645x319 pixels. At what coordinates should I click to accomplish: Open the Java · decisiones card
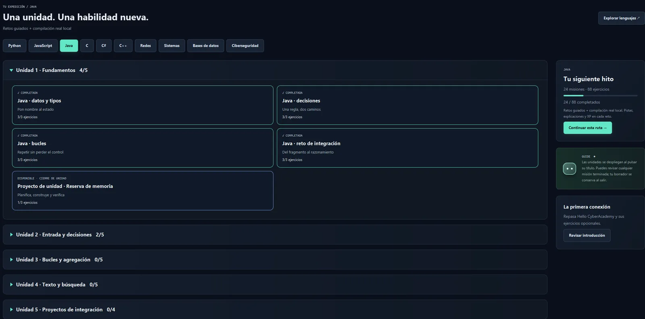click(408, 105)
